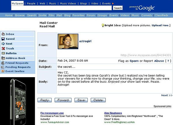Open the Saved mail folder link
Screen dimensions: 173x125
tap(10, 39)
